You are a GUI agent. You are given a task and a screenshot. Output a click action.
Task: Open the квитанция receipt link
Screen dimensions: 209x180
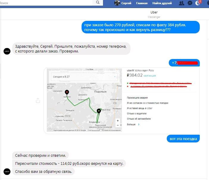point(149,76)
